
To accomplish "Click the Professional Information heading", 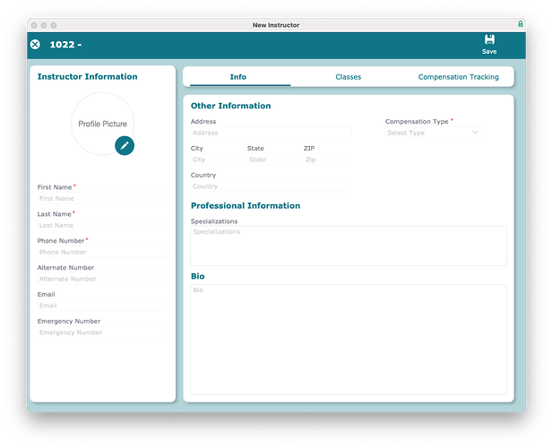I will click(x=246, y=206).
